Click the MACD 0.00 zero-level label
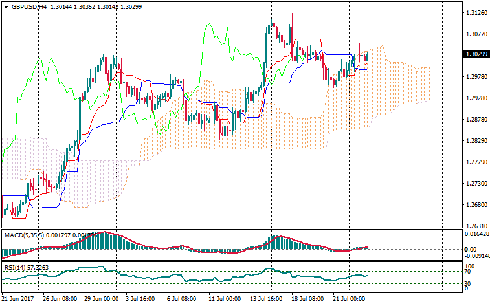The image size is (490, 306). click(471, 249)
